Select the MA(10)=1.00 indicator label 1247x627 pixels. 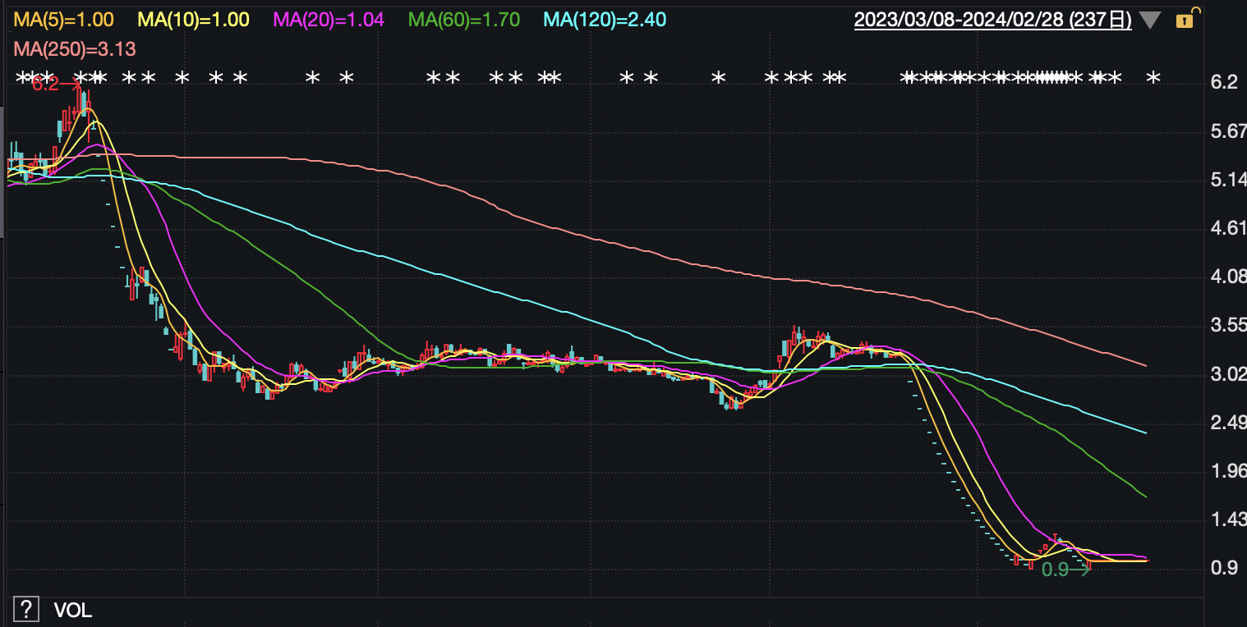pos(192,20)
